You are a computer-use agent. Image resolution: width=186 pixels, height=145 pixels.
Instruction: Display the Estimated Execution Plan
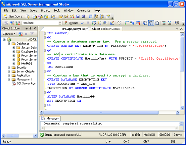pos(94,23)
